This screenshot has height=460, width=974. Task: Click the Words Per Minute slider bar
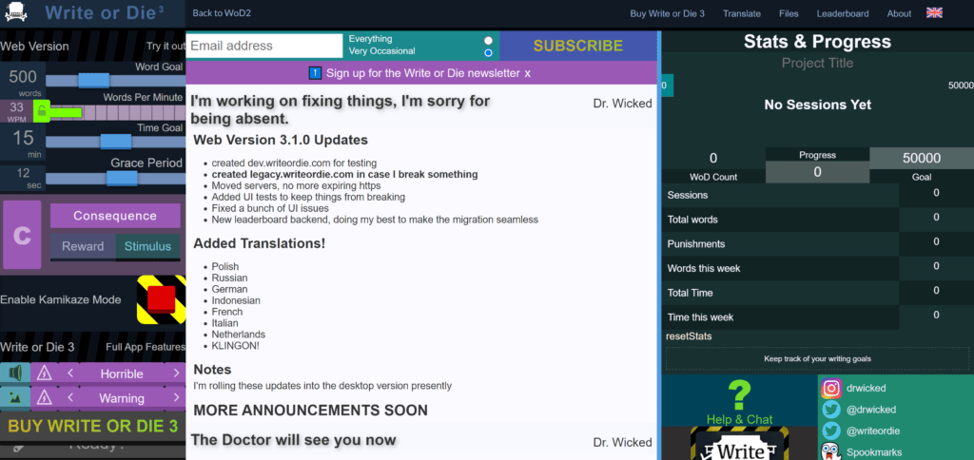(115, 112)
